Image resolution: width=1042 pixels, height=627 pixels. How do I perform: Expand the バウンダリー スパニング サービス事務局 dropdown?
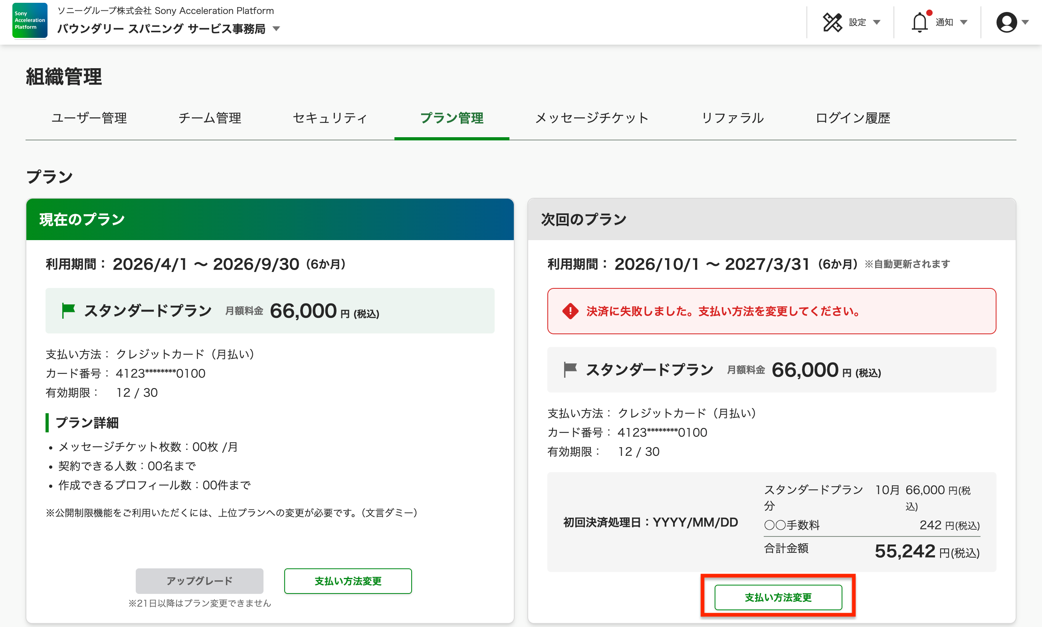coord(277,29)
